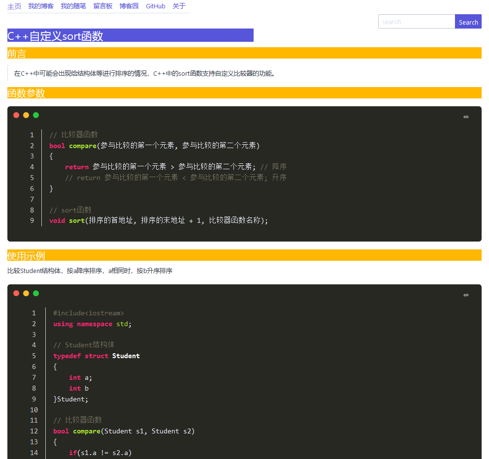The height and width of the screenshot is (459, 489).
Task: Click the 'return' line marked 降序
Action: tap(176, 167)
